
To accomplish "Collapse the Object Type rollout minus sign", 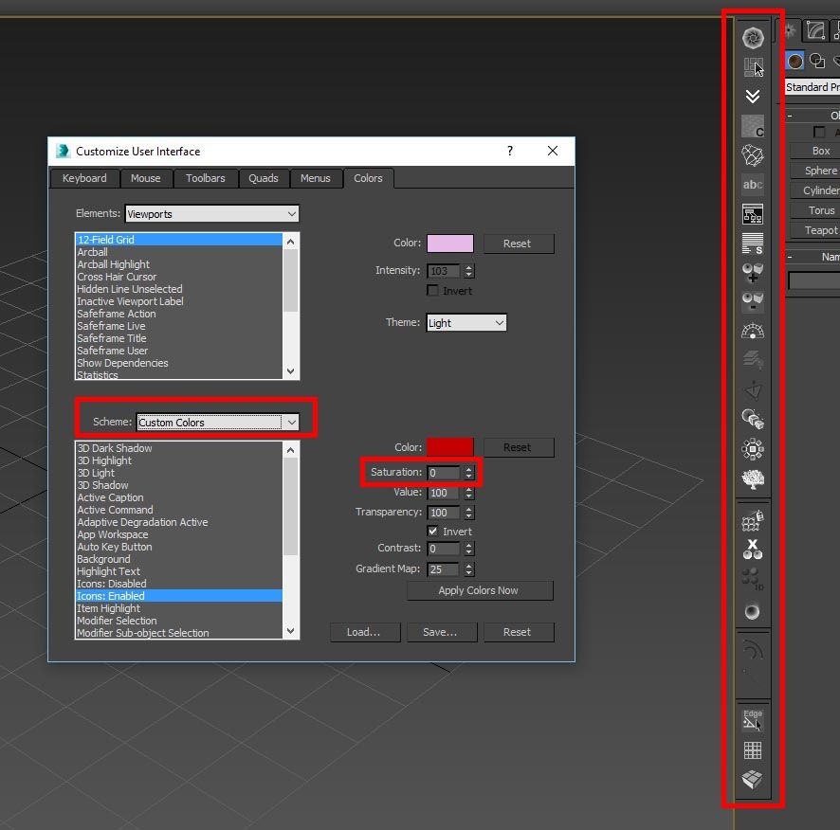I will click(x=790, y=116).
